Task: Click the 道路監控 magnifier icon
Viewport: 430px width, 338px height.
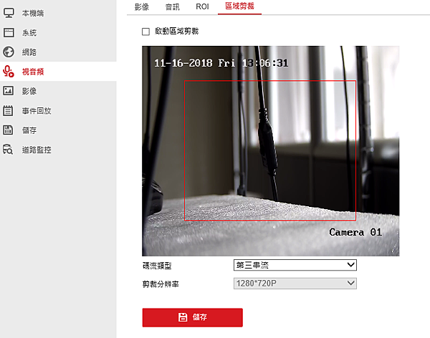Action: click(x=8, y=150)
